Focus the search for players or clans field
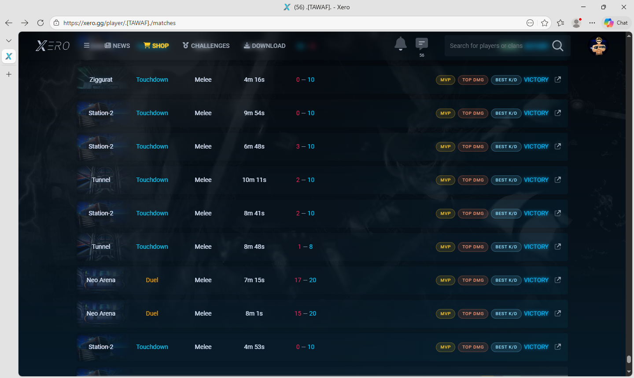The height and width of the screenshot is (378, 634). click(x=498, y=46)
